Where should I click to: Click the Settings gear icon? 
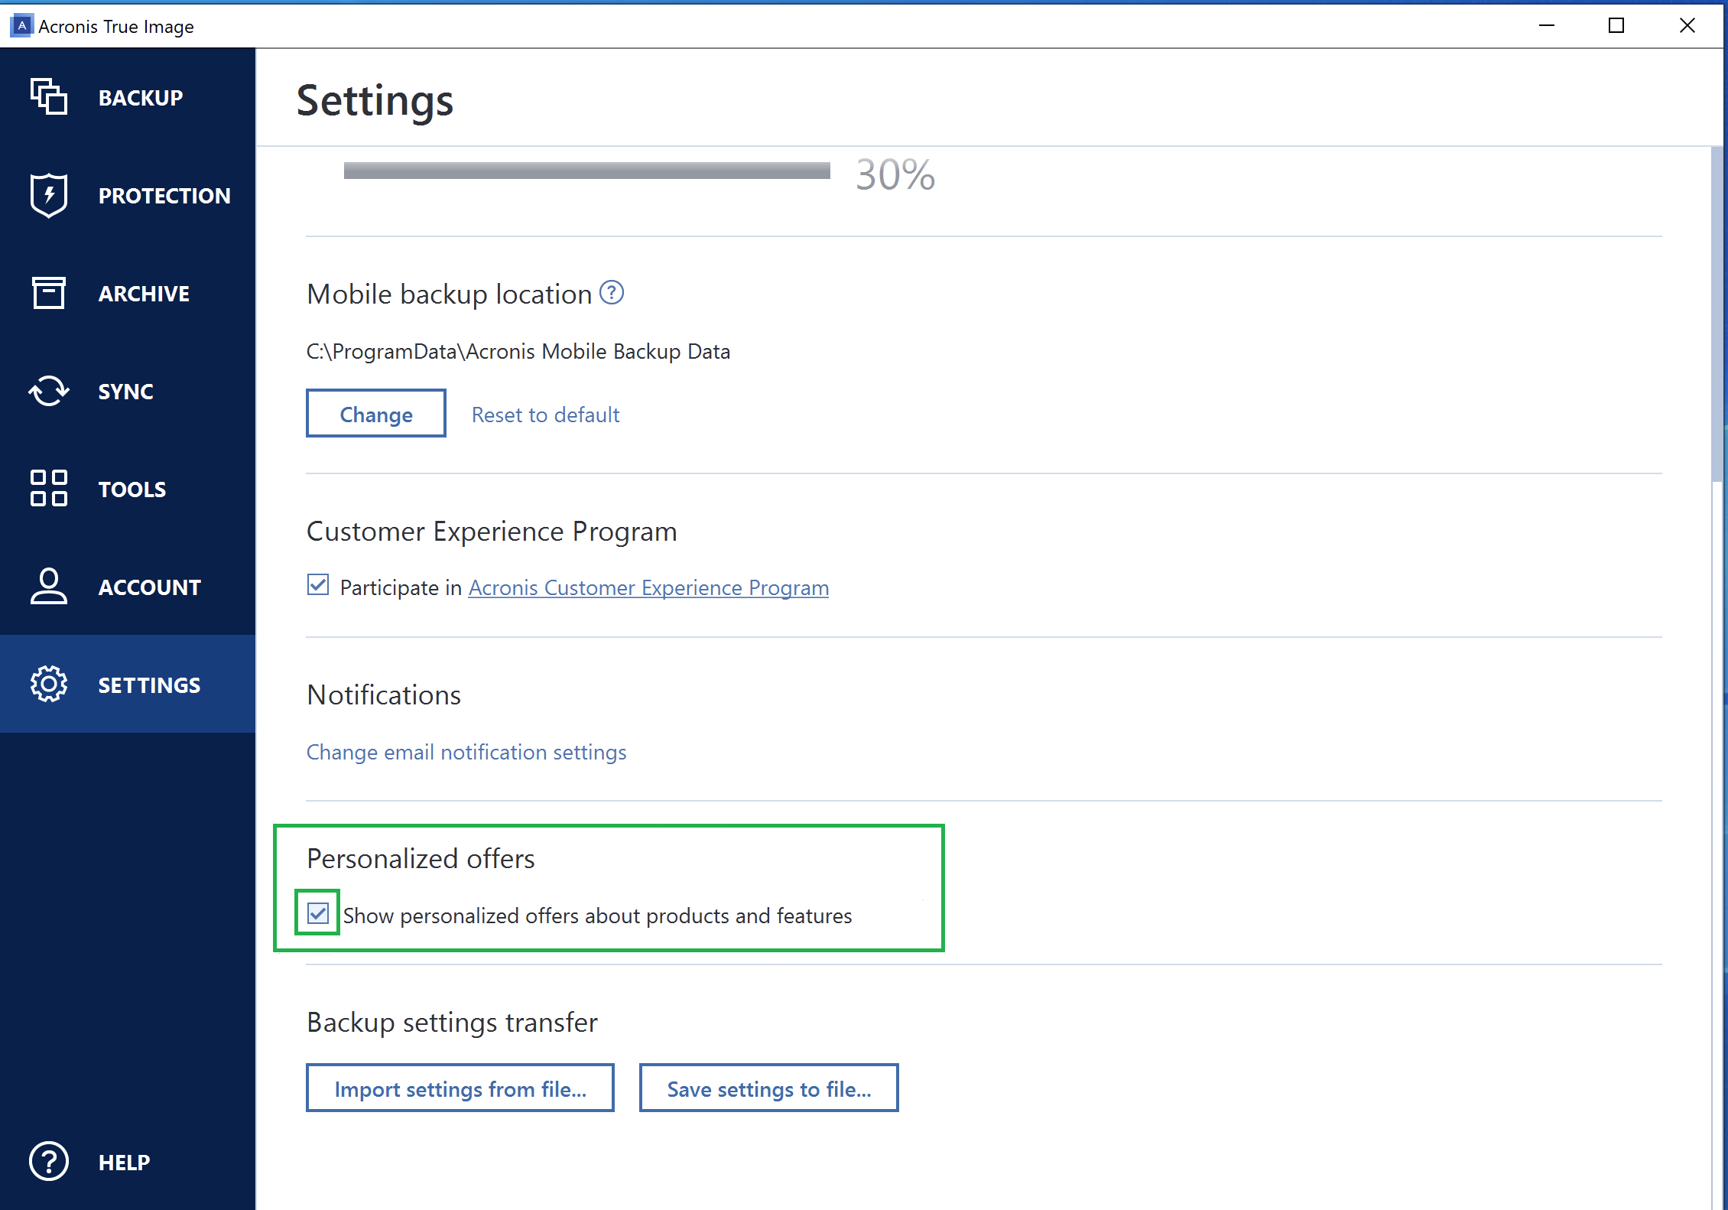click(47, 685)
